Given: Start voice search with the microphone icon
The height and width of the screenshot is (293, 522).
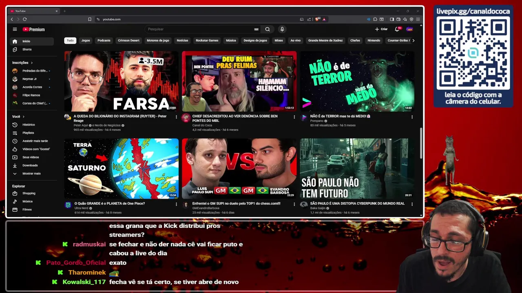Looking at the screenshot, I should tap(282, 29).
